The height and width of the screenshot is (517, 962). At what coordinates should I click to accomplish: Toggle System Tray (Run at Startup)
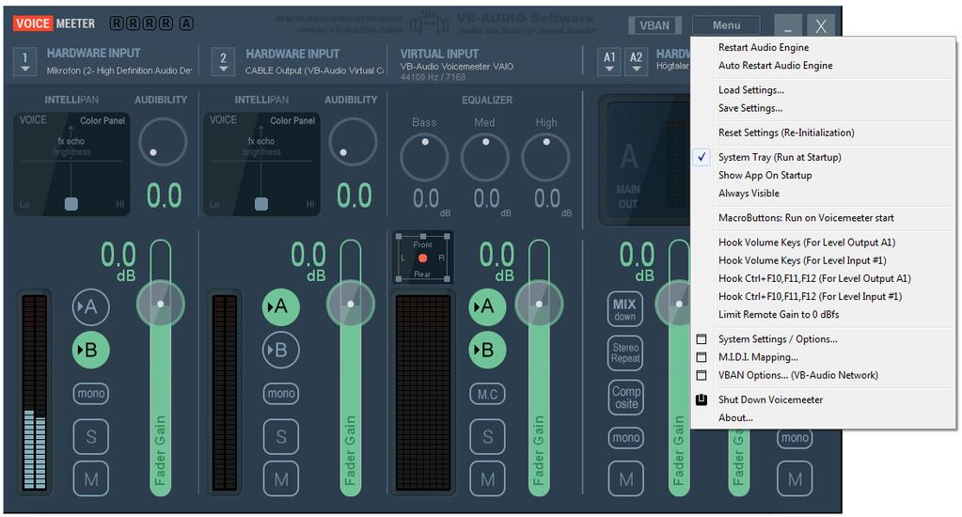click(780, 157)
